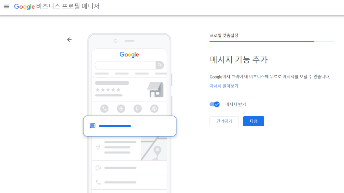Click the 메시지 받기 label text

pos(236,104)
